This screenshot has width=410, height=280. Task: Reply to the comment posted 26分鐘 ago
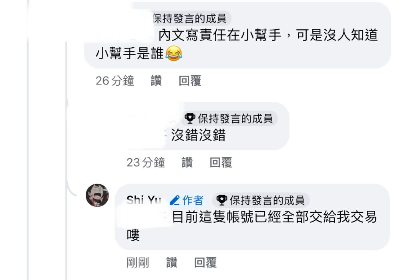190,81
